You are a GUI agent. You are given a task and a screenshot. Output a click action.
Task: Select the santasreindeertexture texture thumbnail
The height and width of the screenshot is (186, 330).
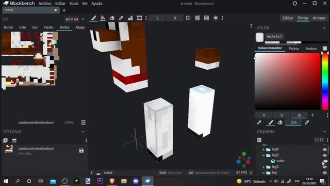(x=9, y=149)
